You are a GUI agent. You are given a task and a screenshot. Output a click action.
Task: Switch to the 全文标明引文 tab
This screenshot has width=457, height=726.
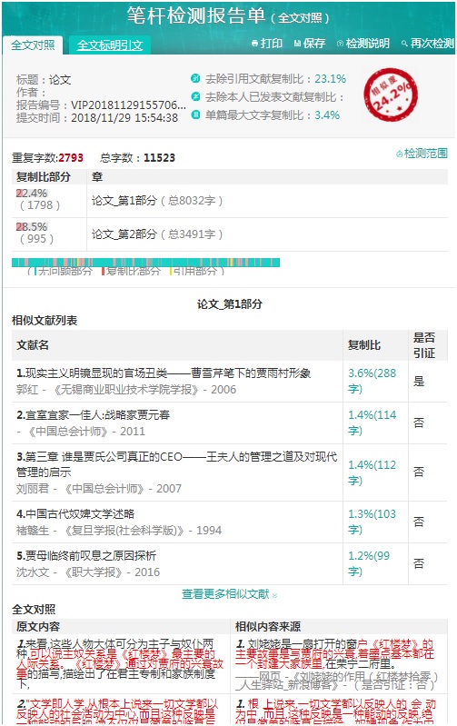point(110,45)
